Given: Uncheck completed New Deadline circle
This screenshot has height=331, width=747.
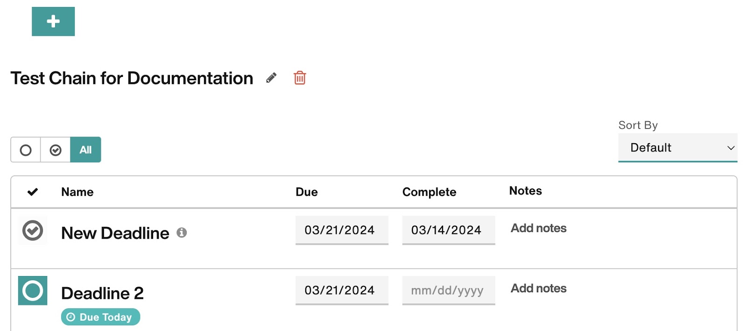Looking at the screenshot, I should coord(33,230).
